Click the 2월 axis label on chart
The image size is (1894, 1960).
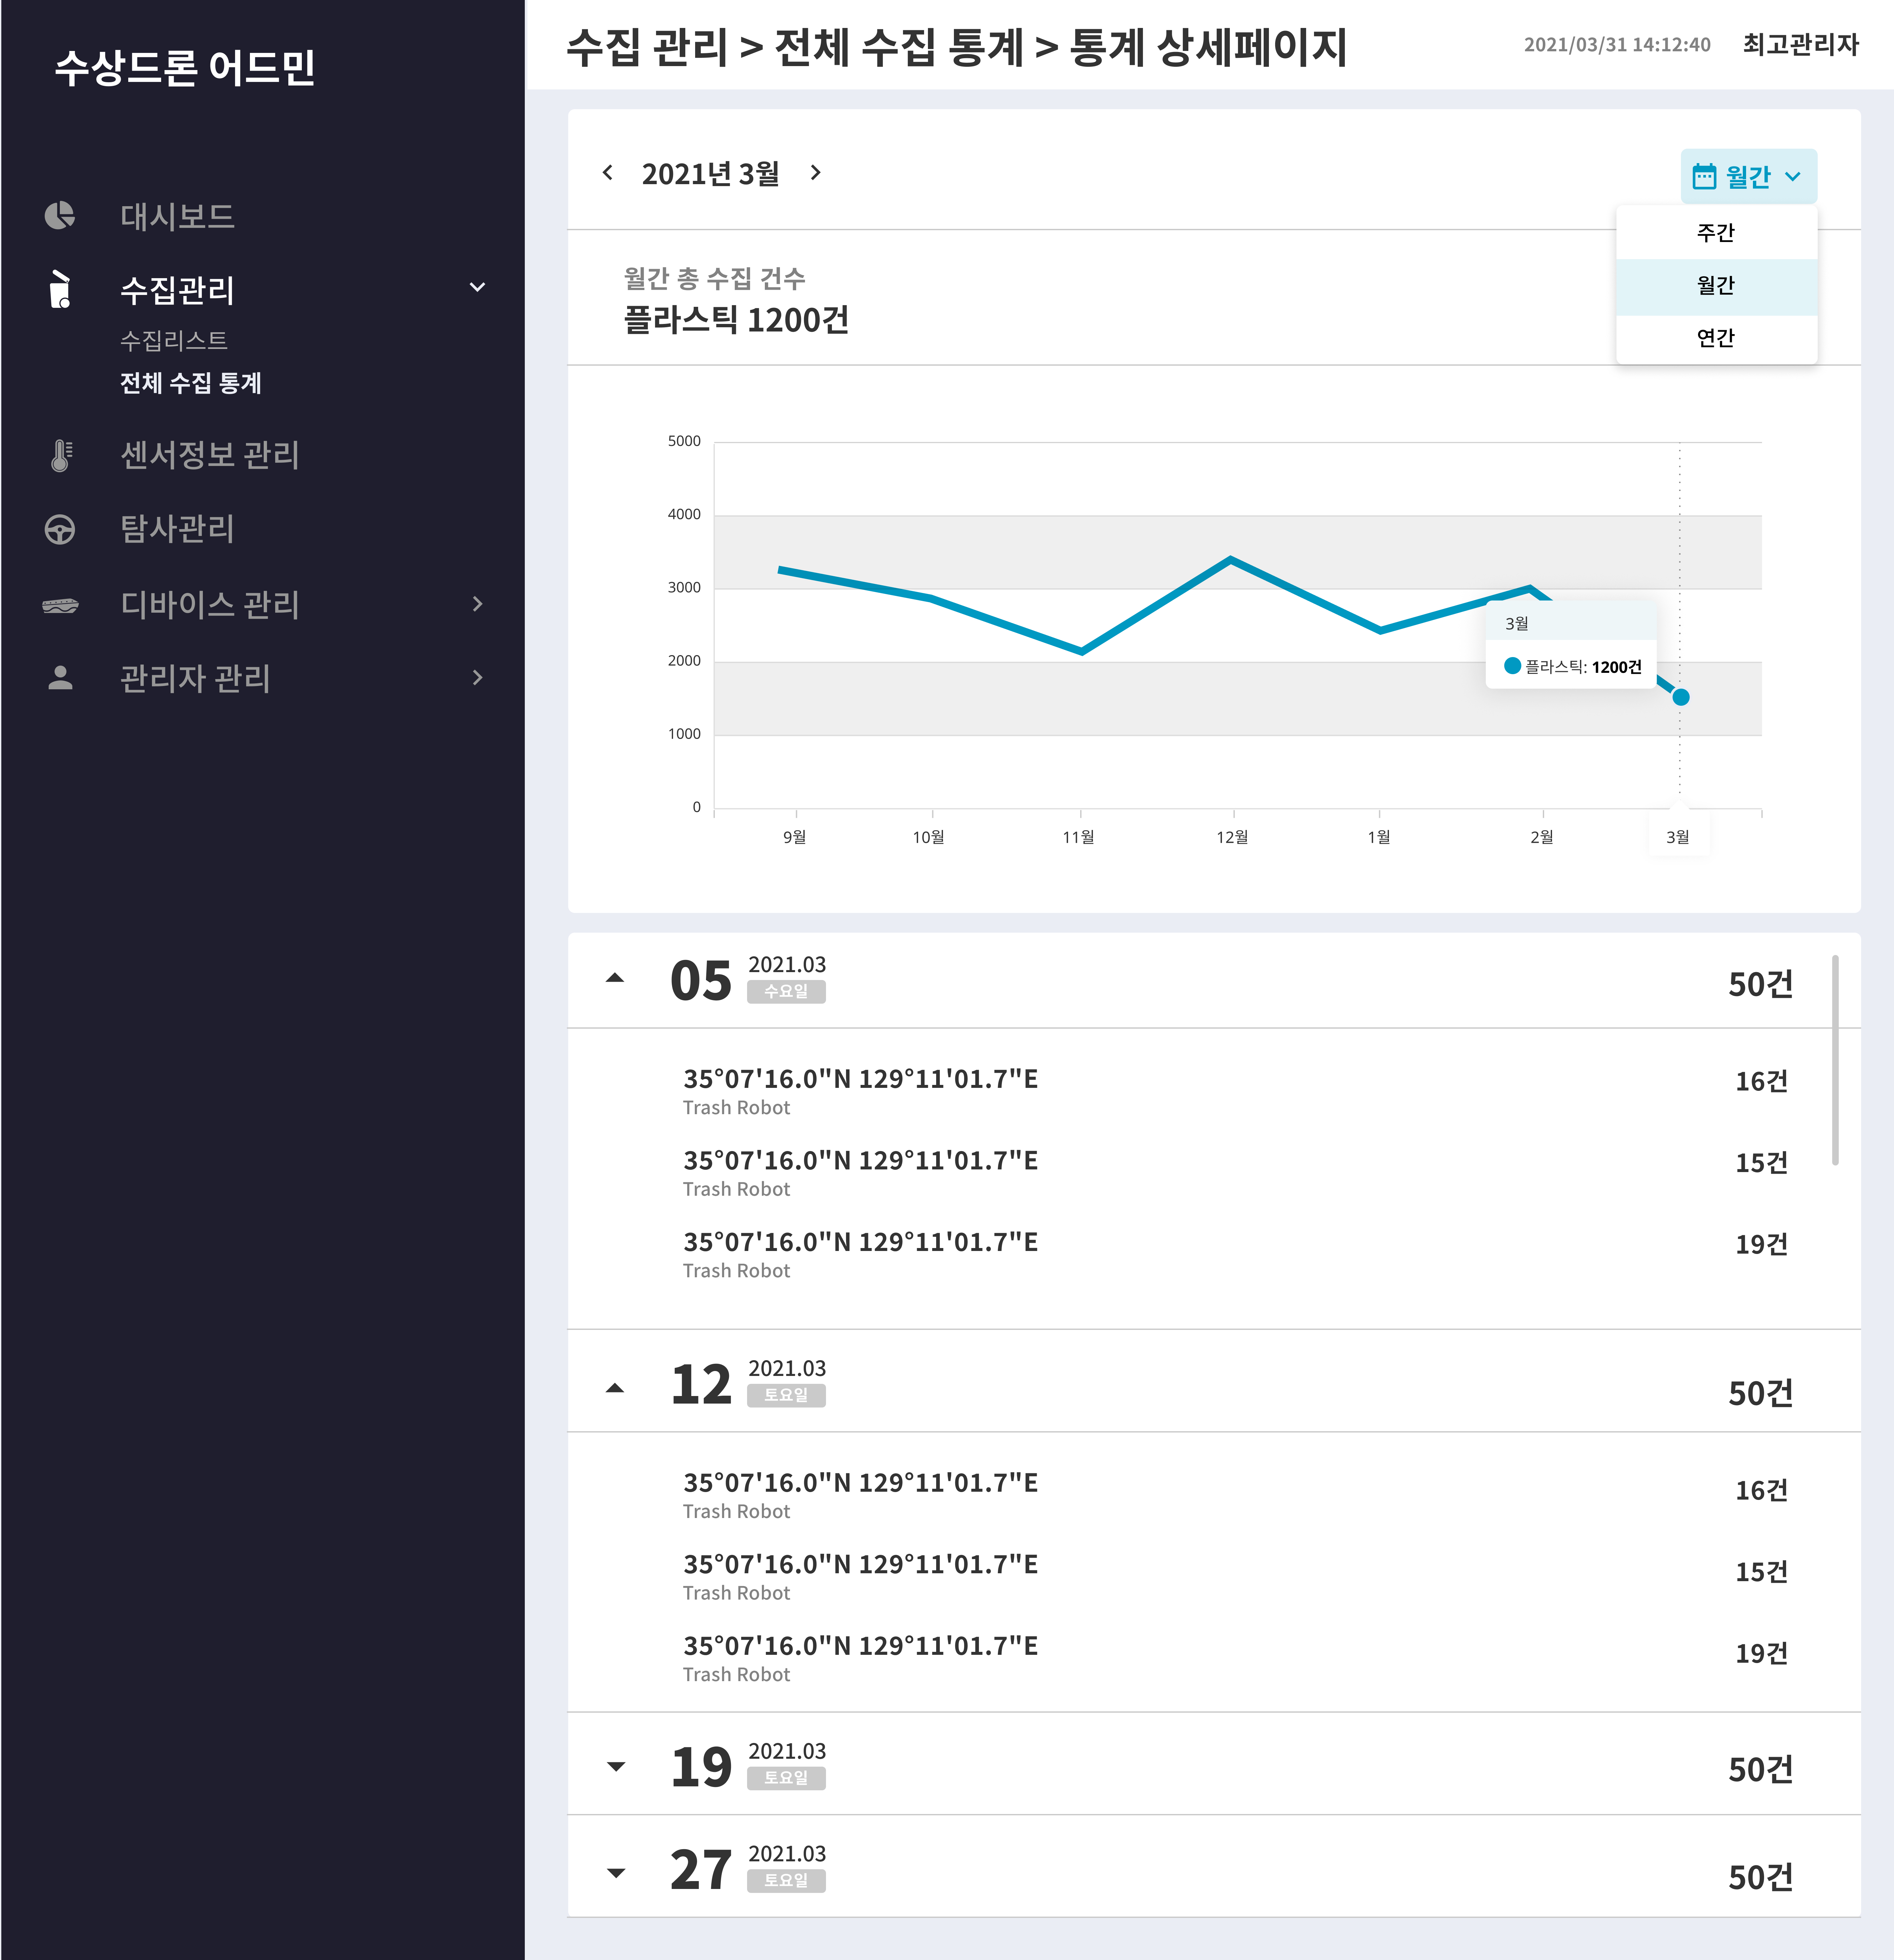[x=1542, y=837]
